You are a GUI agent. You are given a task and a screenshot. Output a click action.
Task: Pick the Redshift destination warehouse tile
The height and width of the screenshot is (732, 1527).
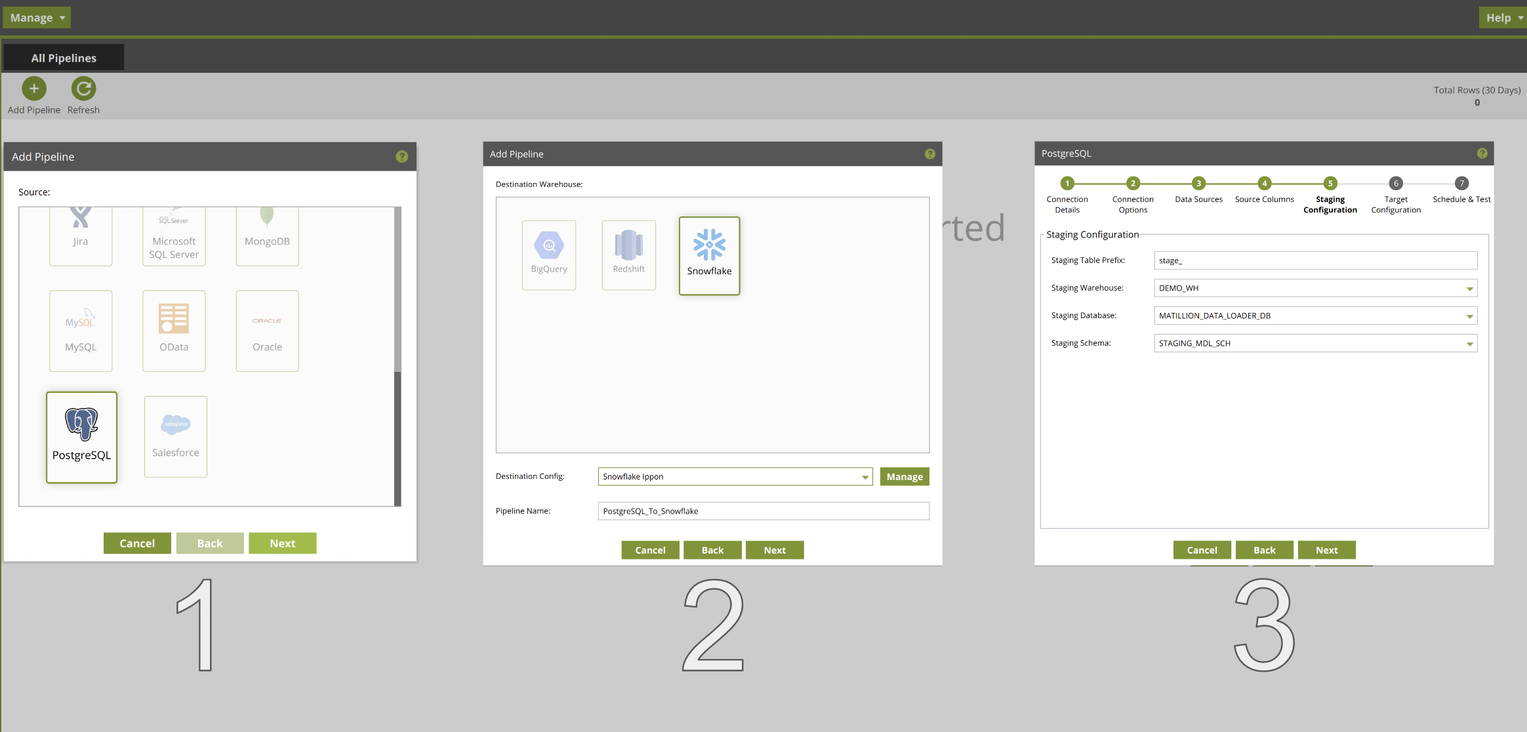pyautogui.click(x=628, y=254)
